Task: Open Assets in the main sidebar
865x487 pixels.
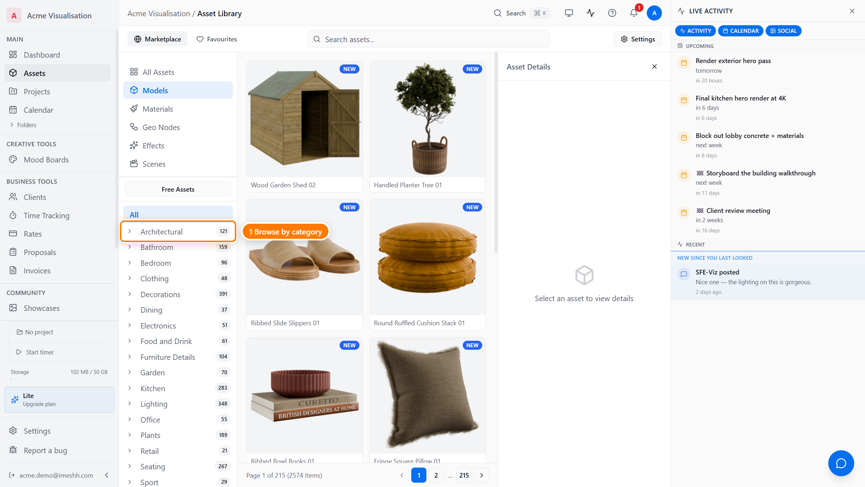Action: click(58, 73)
